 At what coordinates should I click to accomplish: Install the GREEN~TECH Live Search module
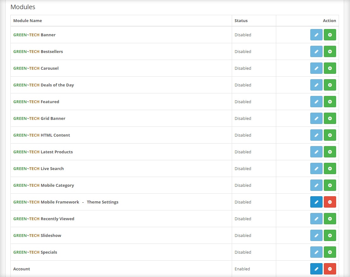pyautogui.click(x=330, y=168)
